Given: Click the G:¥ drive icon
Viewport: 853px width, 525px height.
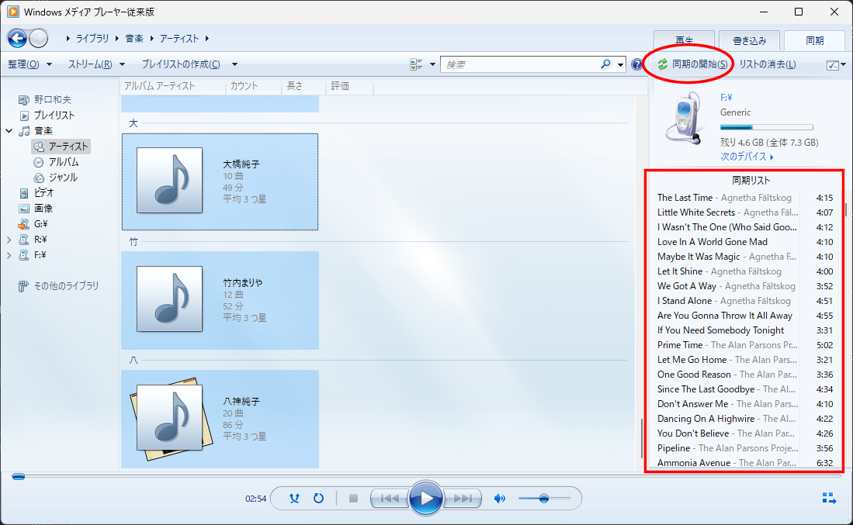Looking at the screenshot, I should pyautogui.click(x=23, y=224).
